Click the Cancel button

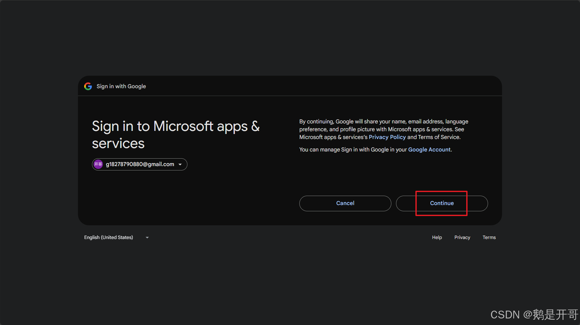345,203
